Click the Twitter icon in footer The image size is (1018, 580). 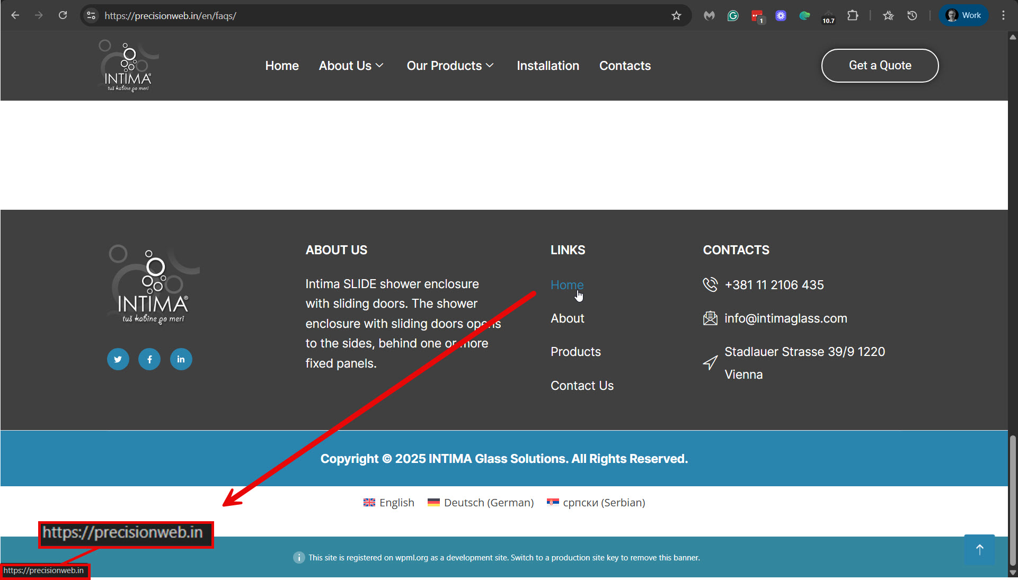point(118,359)
